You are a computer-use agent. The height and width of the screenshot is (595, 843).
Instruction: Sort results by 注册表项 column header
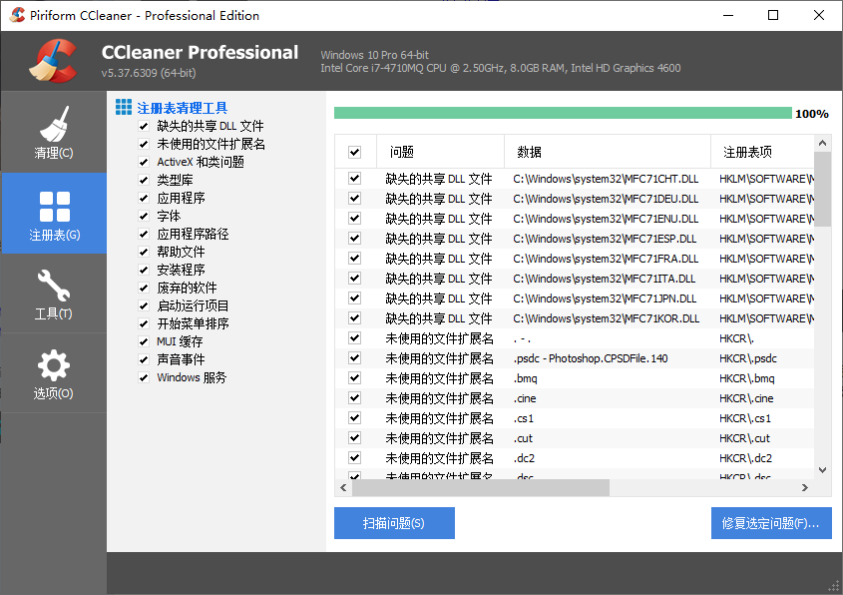click(762, 153)
